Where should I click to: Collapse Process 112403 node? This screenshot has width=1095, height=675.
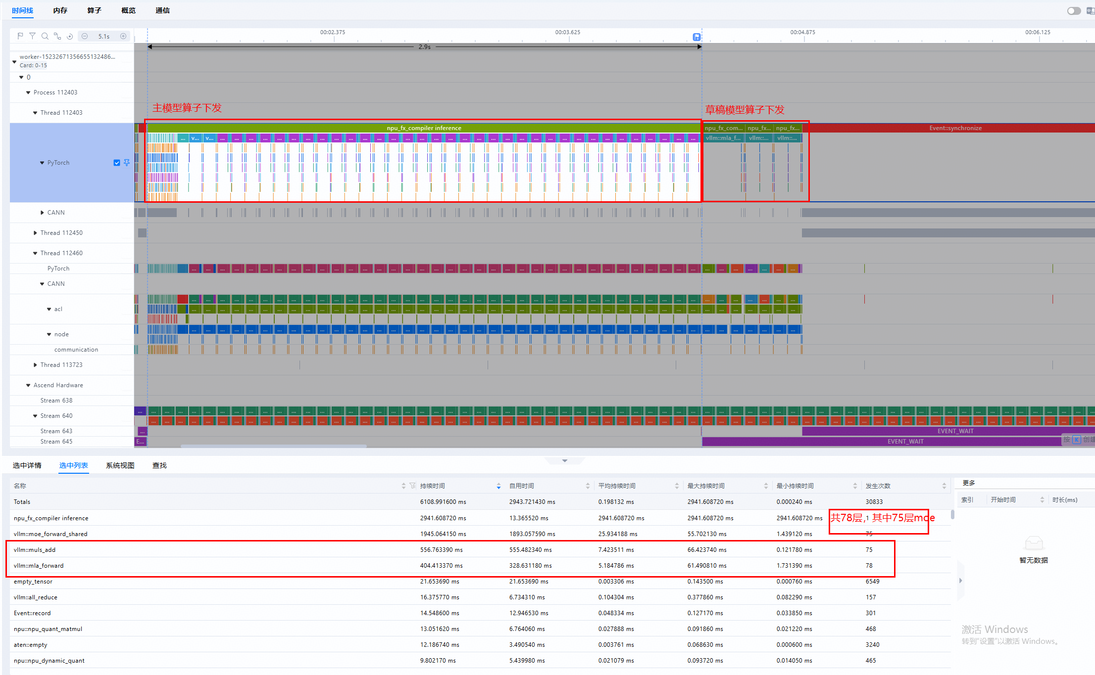click(28, 92)
